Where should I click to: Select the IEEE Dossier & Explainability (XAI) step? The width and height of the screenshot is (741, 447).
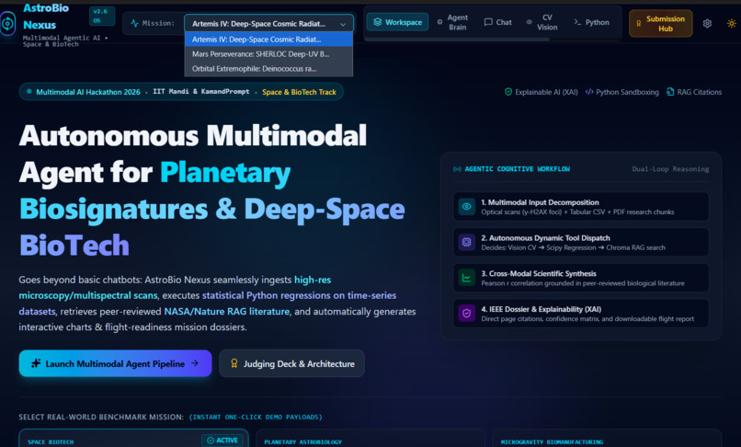581,313
